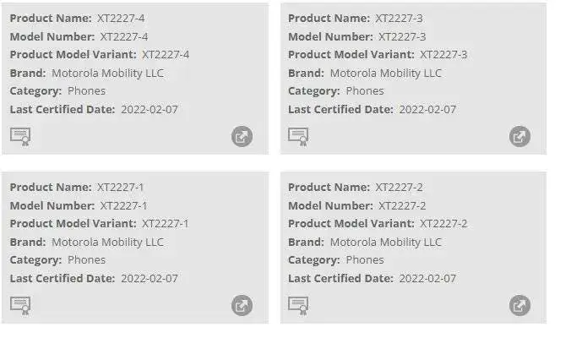View certificate icon for XT2227-2
Image resolution: width=571 pixels, height=338 pixels.
click(x=298, y=306)
